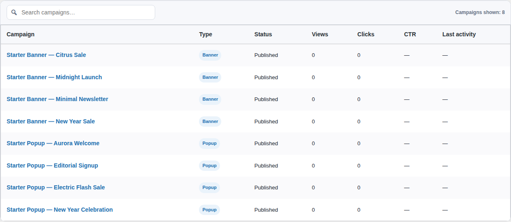Click the Campaigns shown: 8 counter

[x=480, y=12]
